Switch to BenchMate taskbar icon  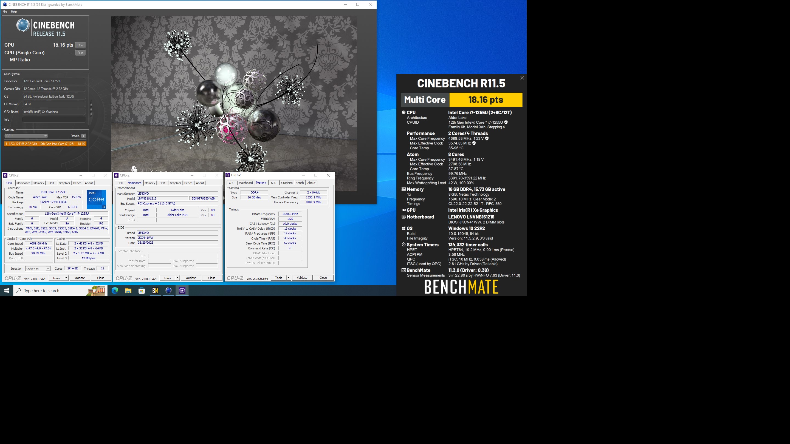[x=155, y=291]
